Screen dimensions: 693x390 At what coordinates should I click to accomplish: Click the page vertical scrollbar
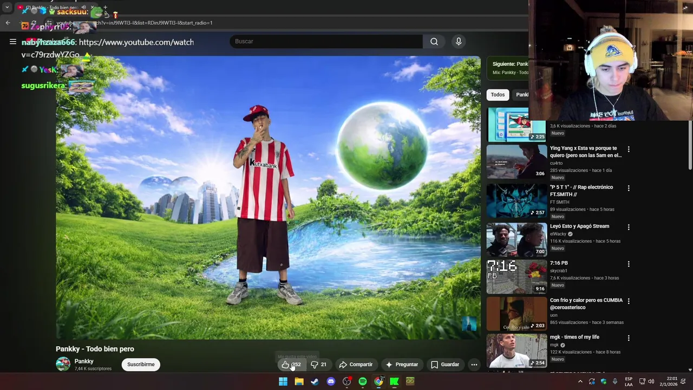(690, 146)
